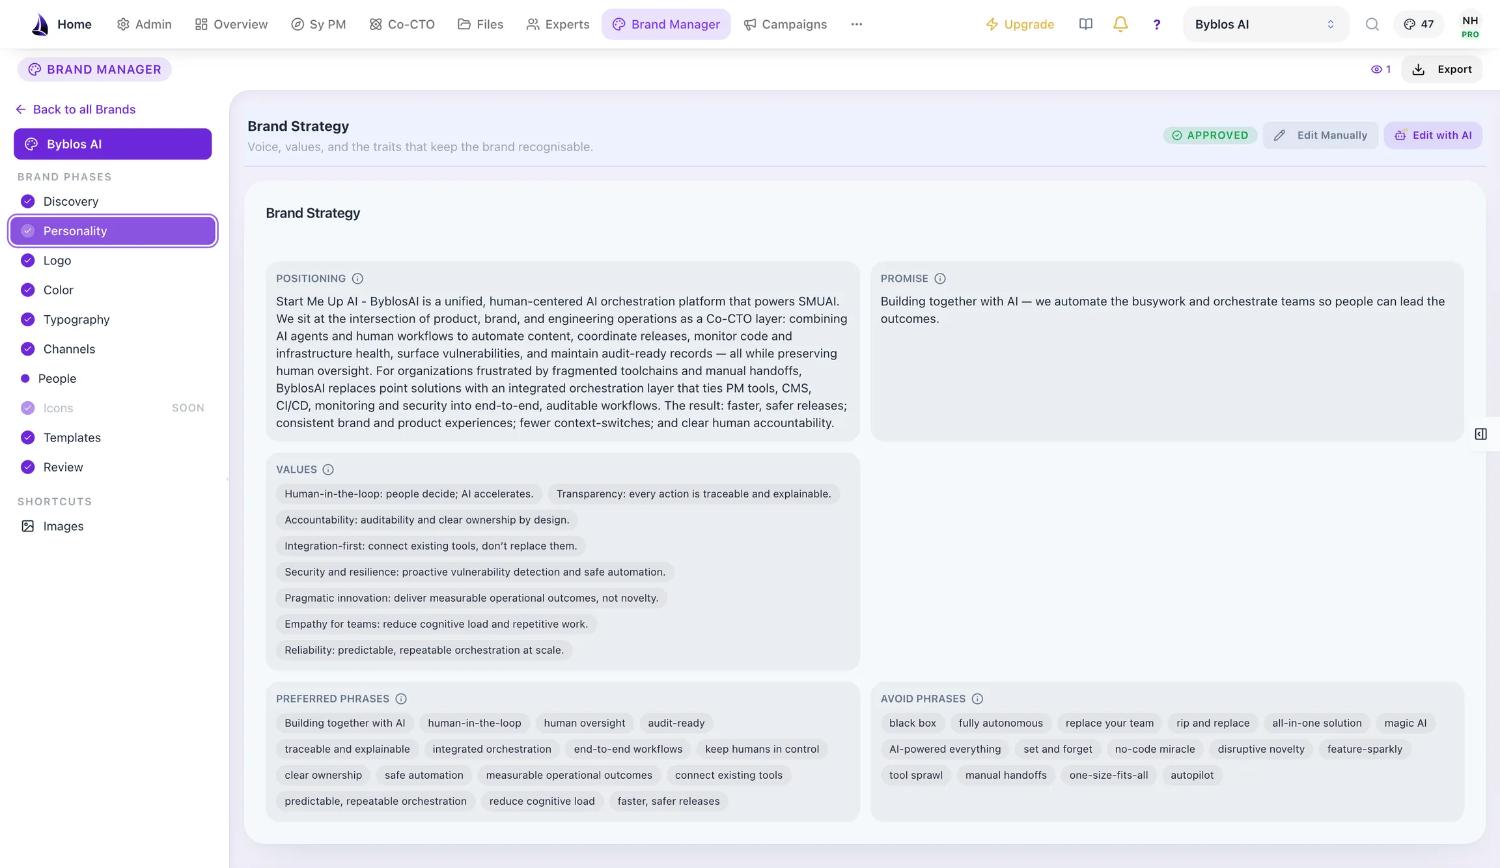Toggle the right side panel icon
This screenshot has width=1500, height=868.
coord(1480,434)
